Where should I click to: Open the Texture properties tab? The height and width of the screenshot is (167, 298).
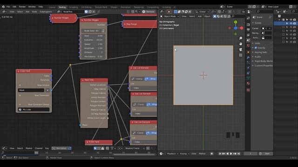coord(248,90)
